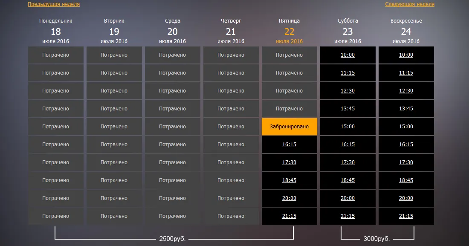Click the Вторник 19 day header
Viewport: 469px width, 246px height.
pos(114,31)
